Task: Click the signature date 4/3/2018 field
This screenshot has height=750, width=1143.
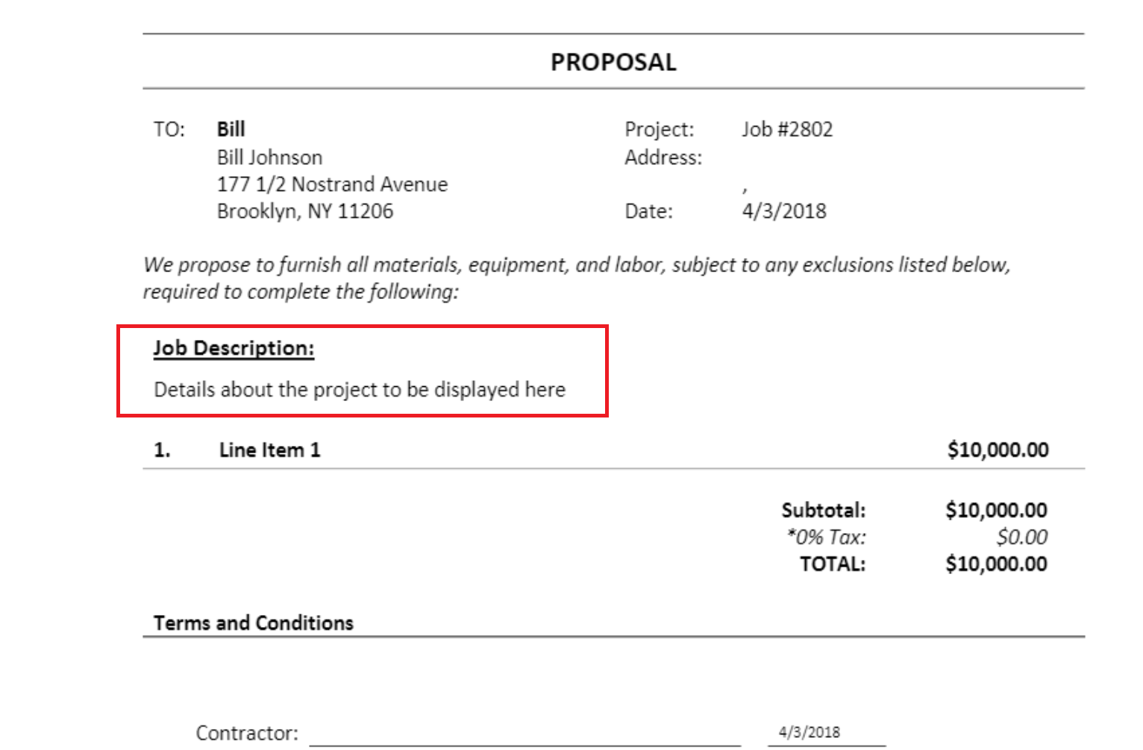Action: click(827, 734)
